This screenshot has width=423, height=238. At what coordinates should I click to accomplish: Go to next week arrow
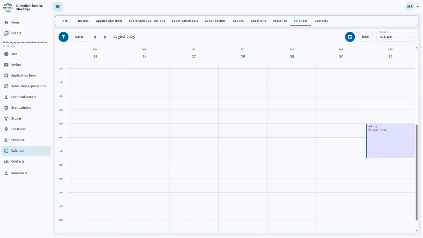105,37
